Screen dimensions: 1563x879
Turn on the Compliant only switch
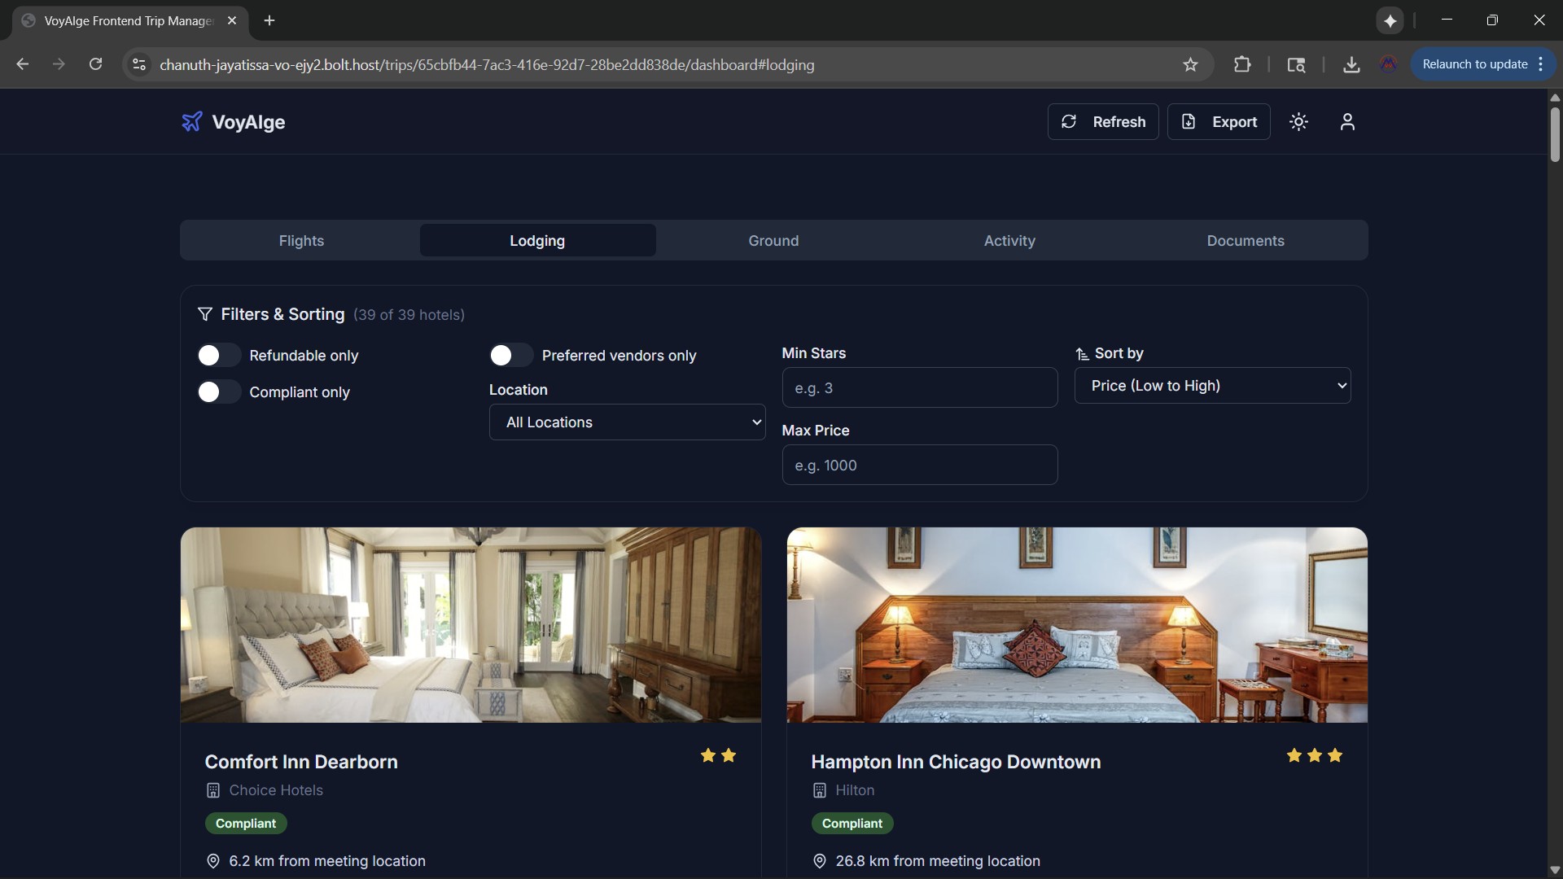(218, 392)
